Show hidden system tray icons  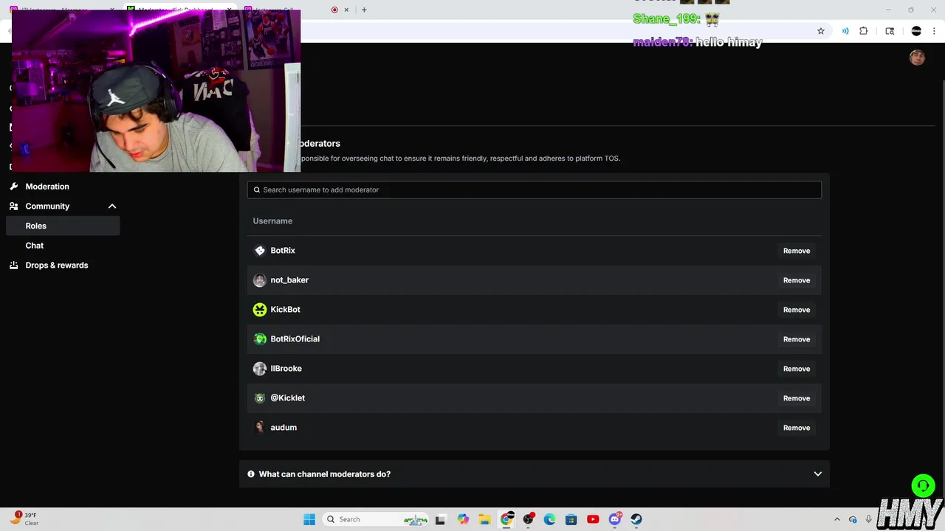coord(837,519)
